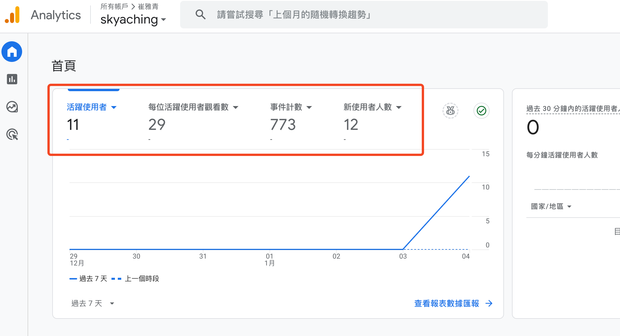
Task: Click the 首頁 page title
Action: (64, 66)
